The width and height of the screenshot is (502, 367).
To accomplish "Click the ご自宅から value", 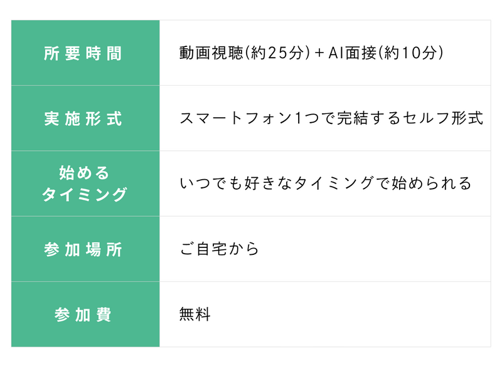I will (219, 249).
